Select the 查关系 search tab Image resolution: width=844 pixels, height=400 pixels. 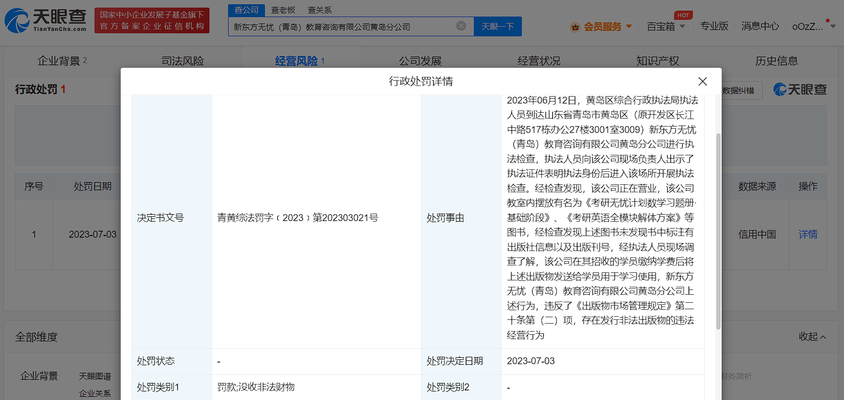point(320,10)
